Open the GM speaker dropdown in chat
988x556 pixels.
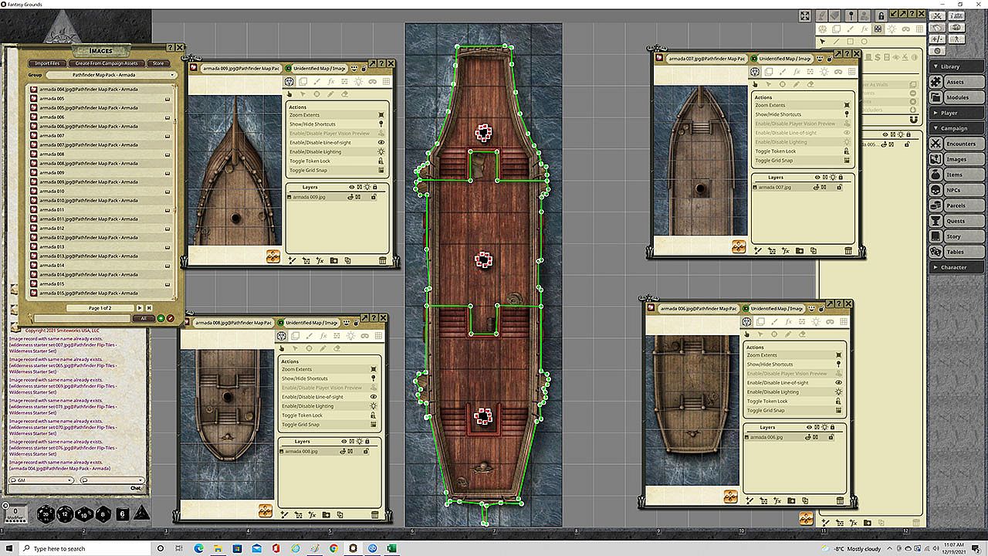click(x=42, y=480)
